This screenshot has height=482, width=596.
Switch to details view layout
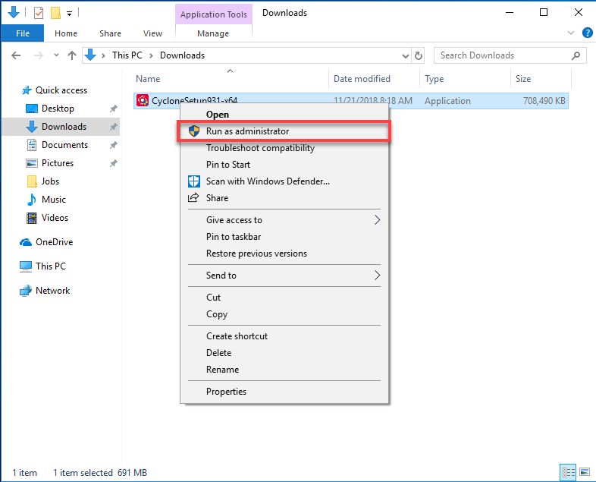pos(566,473)
